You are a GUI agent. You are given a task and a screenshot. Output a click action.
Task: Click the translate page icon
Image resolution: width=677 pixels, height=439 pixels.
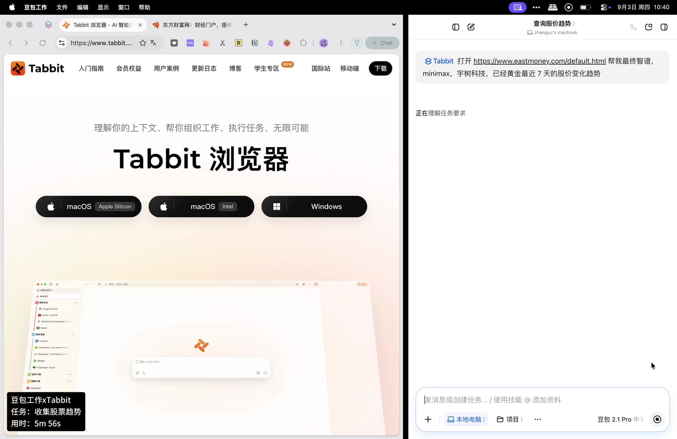tap(153, 43)
